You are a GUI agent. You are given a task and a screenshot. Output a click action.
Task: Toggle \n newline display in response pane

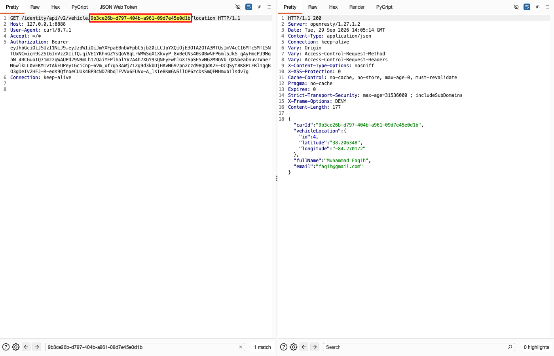[537, 7]
